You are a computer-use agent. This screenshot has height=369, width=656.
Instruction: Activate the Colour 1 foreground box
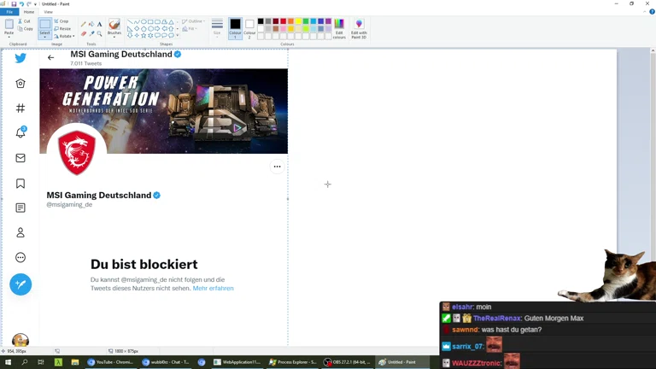235,28
